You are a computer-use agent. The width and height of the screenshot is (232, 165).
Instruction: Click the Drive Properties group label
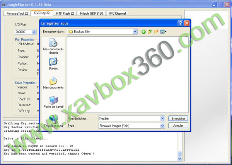[x=25, y=83]
